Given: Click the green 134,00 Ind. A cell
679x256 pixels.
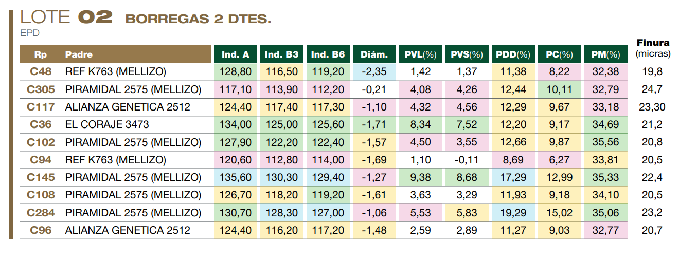Looking at the screenshot, I should click(x=235, y=124).
